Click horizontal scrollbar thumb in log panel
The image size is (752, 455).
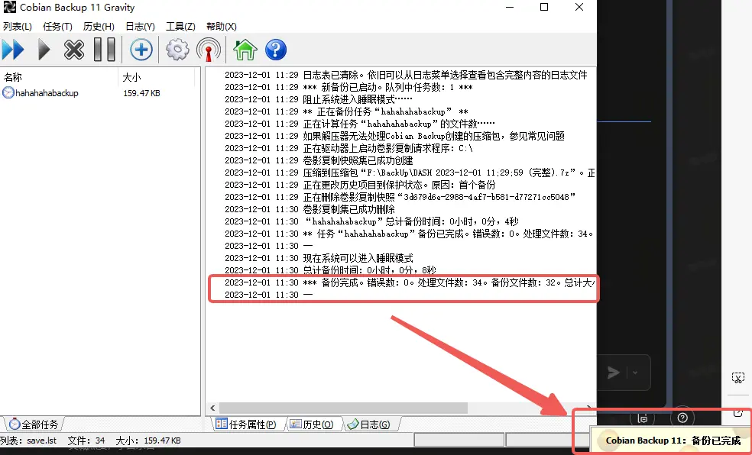point(343,408)
